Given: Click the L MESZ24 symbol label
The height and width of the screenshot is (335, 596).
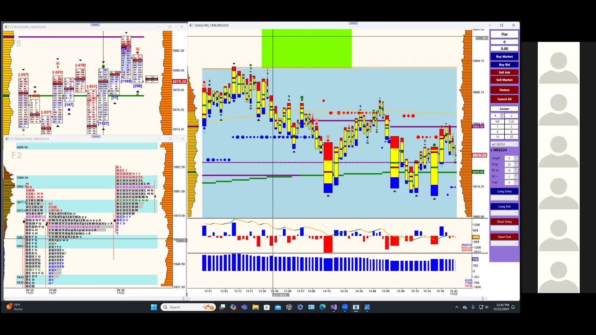Looking at the screenshot, I should tap(499, 150).
